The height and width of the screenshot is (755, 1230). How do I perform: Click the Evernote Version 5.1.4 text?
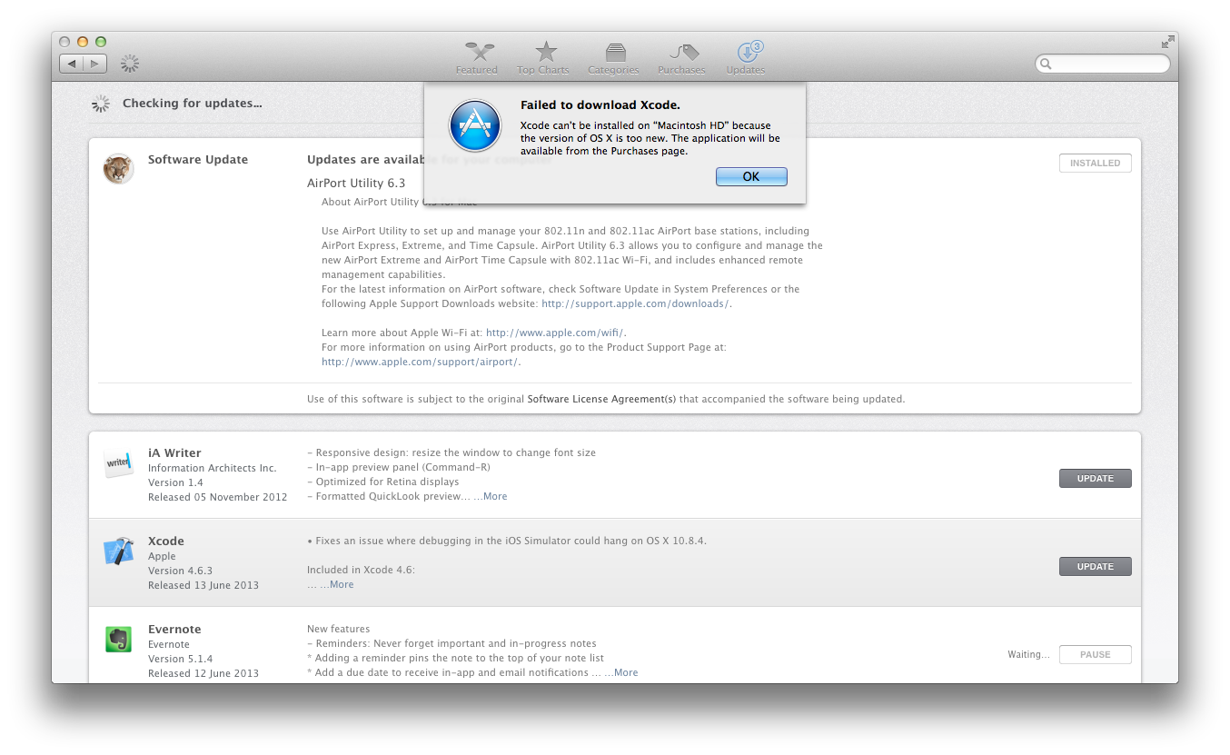coord(180,659)
